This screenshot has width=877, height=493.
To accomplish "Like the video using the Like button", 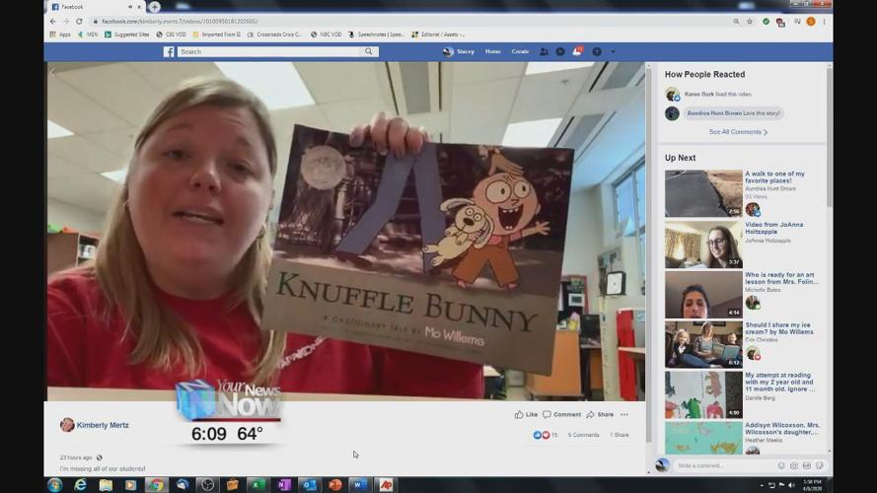I will pyautogui.click(x=526, y=415).
